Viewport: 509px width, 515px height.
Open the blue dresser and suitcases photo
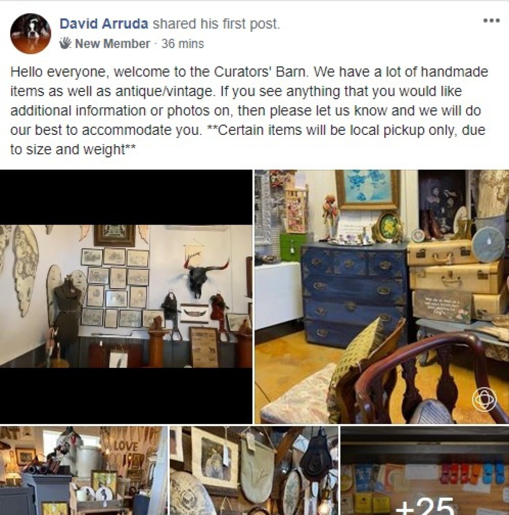coord(382,296)
